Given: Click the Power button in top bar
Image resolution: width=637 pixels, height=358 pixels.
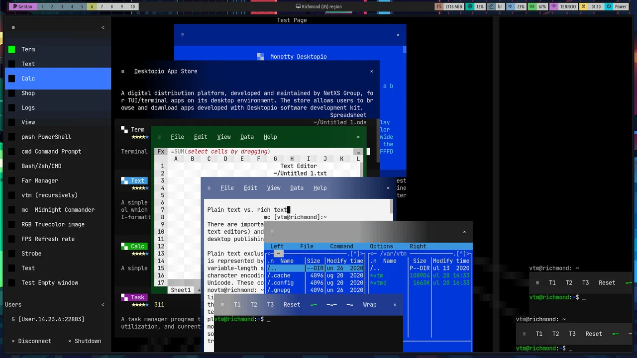Looking at the screenshot, I should coord(617,6).
